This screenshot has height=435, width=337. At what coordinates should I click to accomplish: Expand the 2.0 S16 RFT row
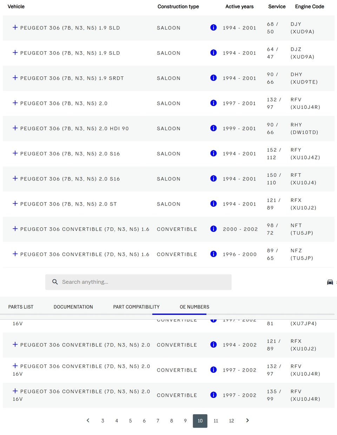pyautogui.click(x=15, y=179)
